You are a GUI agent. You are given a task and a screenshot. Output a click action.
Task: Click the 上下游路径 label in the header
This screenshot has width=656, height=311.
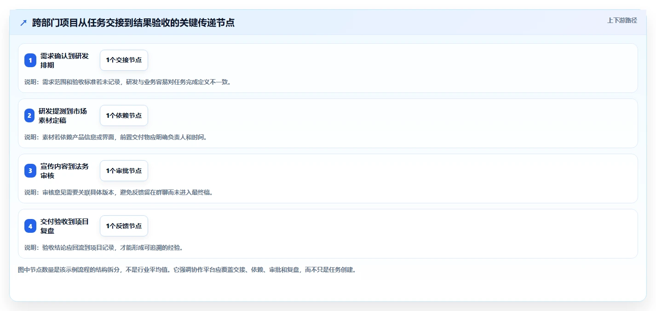point(622,20)
